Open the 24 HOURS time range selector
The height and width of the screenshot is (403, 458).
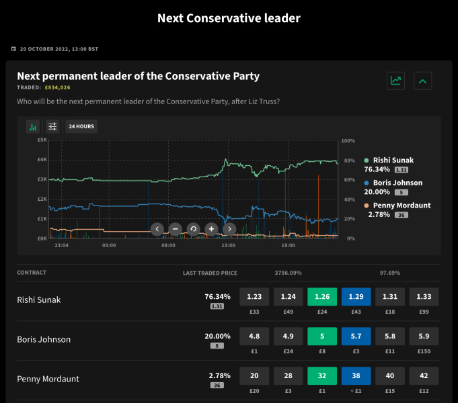pyautogui.click(x=81, y=126)
